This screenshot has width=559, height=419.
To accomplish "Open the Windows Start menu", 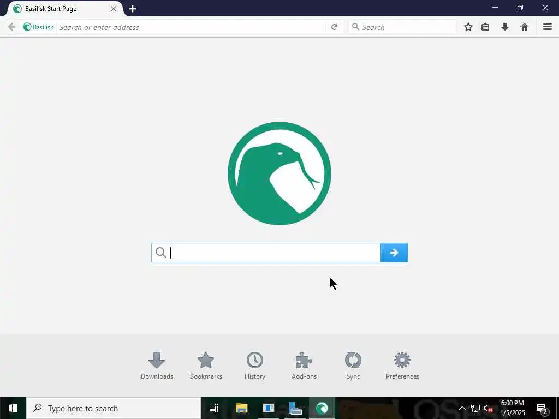I will pyautogui.click(x=13, y=408).
